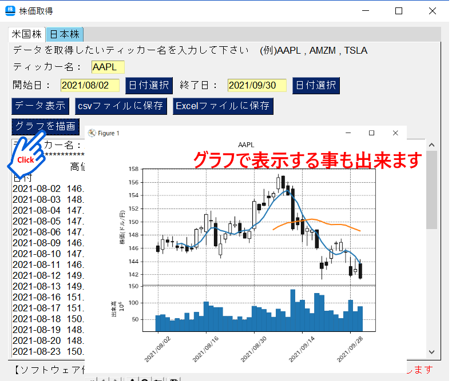Maximize the 株価取得 main window

[399, 11]
